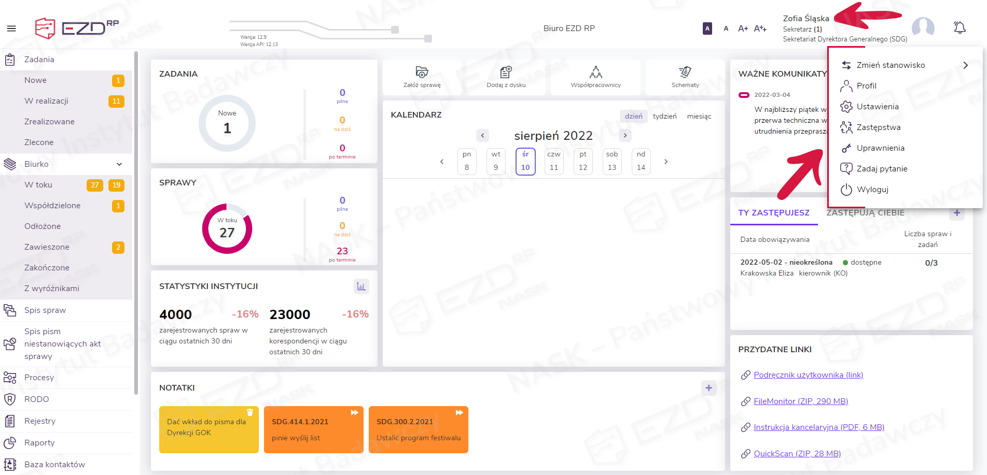Add a new note with plus button
The width and height of the screenshot is (987, 475).
point(708,388)
